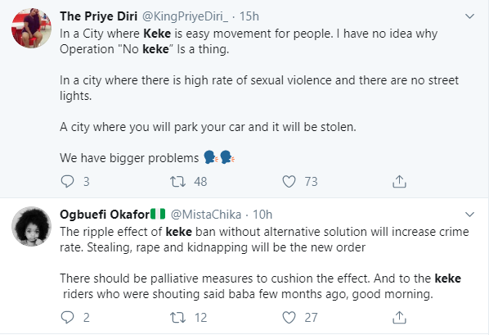This screenshot has width=489, height=335.
Task: Open Ogbuefi Okafor's profile avatar
Action: click(x=32, y=226)
